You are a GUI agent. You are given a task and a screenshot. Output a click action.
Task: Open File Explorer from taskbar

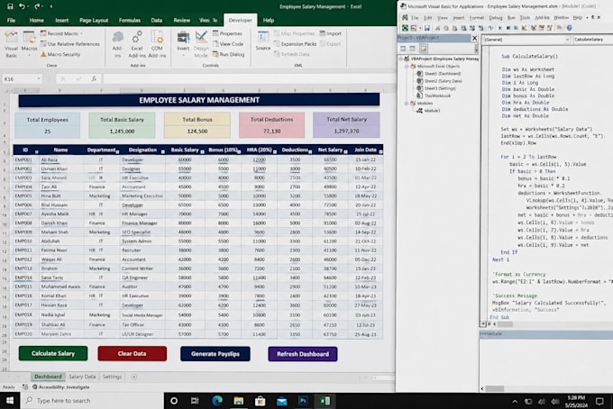239,400
